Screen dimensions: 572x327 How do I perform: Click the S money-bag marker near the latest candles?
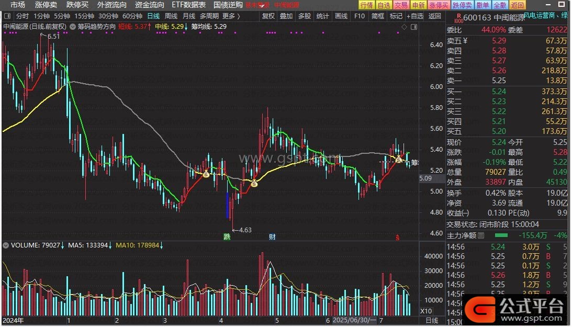click(x=399, y=160)
